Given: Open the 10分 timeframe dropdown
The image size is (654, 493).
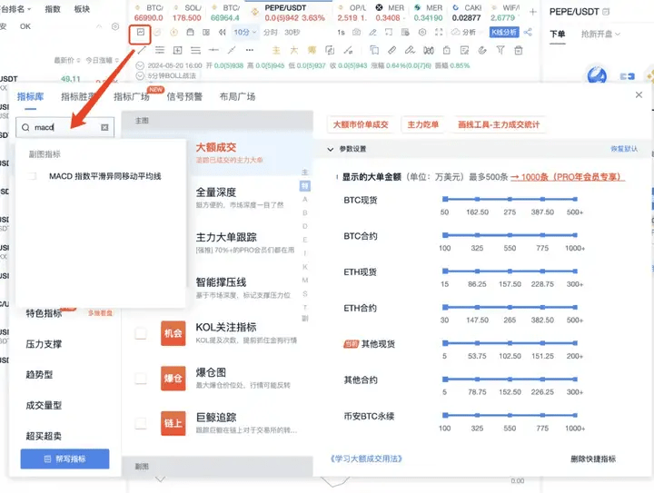Looking at the screenshot, I should point(245,32).
